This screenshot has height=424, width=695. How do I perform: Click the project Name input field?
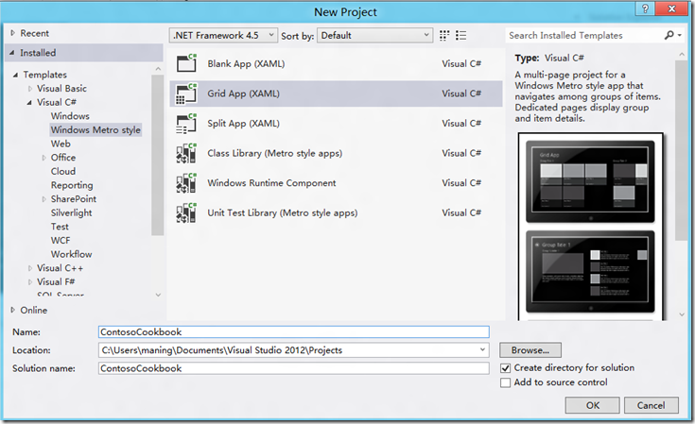[x=294, y=332]
